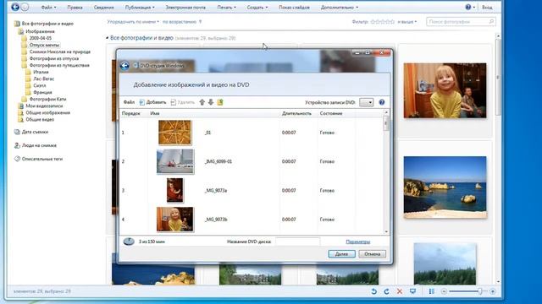Click red X delete icon in bottom bar
The image size is (542, 304).
[x=400, y=291]
